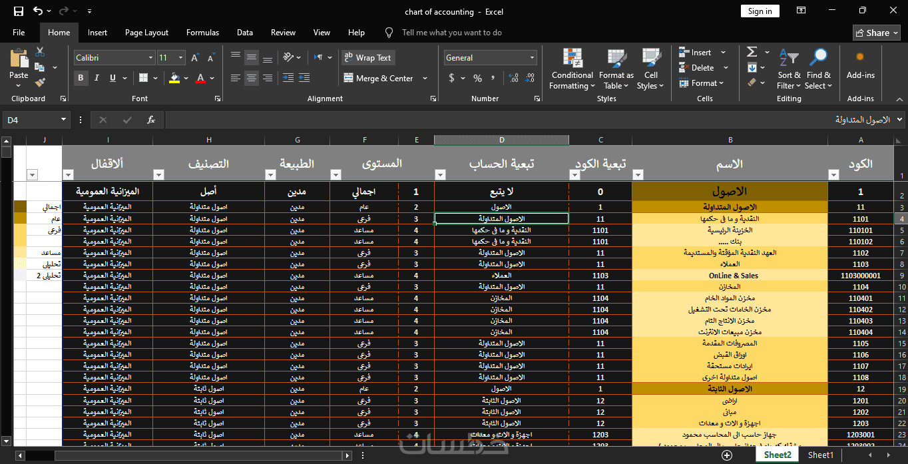Click the Name Box showing D4
Image resolution: width=908 pixels, height=464 pixels.
32,120
